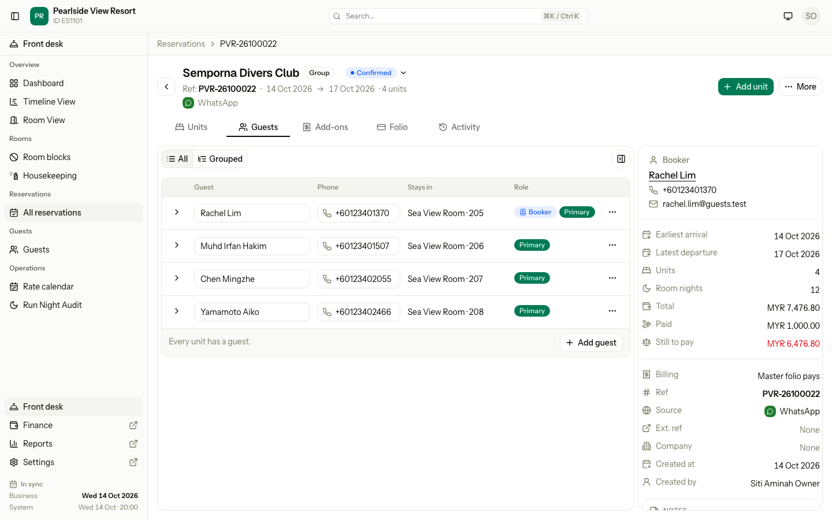Click phone icon for +60123401370 in table
Viewport: 832px width, 520px height.
(x=327, y=213)
